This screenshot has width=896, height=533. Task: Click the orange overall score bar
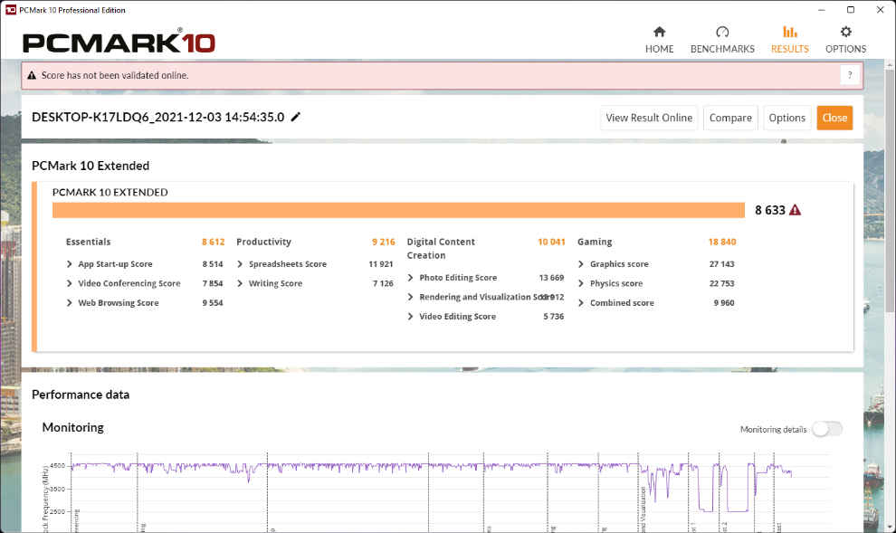(x=398, y=210)
